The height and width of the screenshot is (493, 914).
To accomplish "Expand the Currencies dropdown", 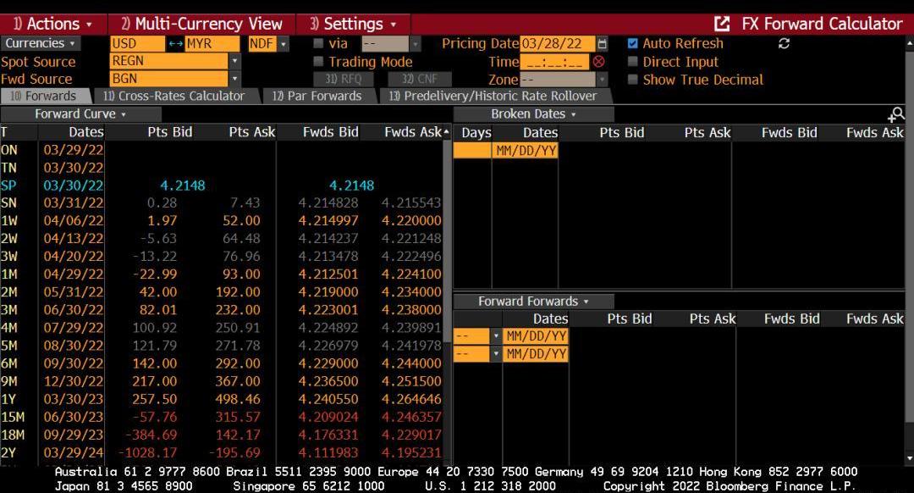I will tap(41, 44).
